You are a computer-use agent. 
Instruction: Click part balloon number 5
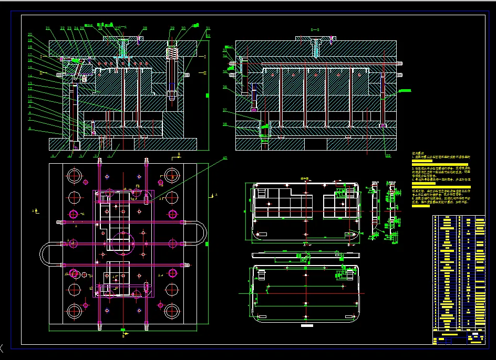[x=53, y=156]
